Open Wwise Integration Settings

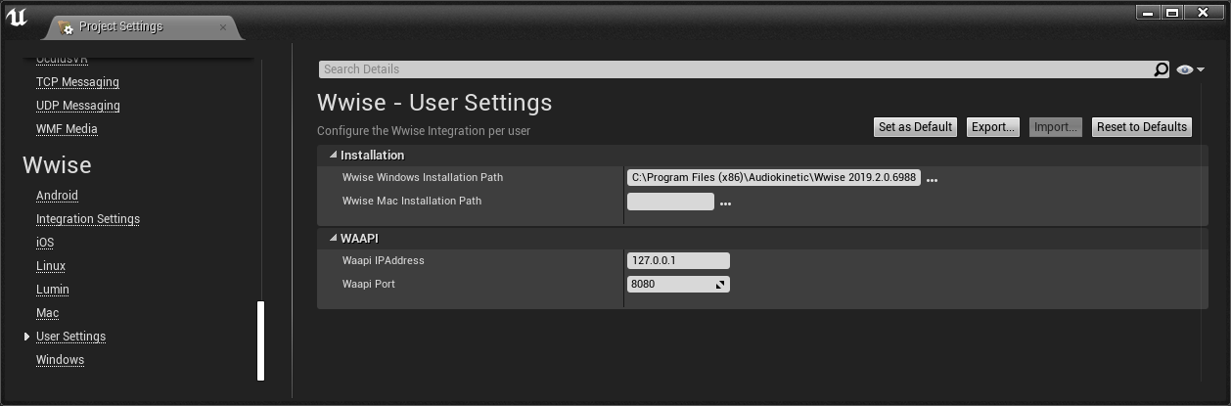tap(88, 219)
